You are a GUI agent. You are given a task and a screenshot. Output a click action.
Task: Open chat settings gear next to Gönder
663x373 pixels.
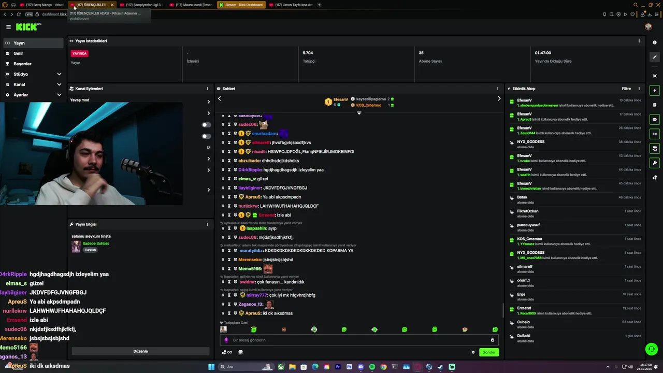coord(473,352)
